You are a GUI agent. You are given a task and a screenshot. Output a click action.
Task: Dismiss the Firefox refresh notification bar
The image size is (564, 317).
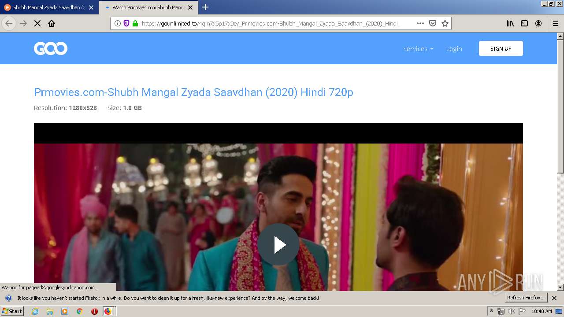554,298
